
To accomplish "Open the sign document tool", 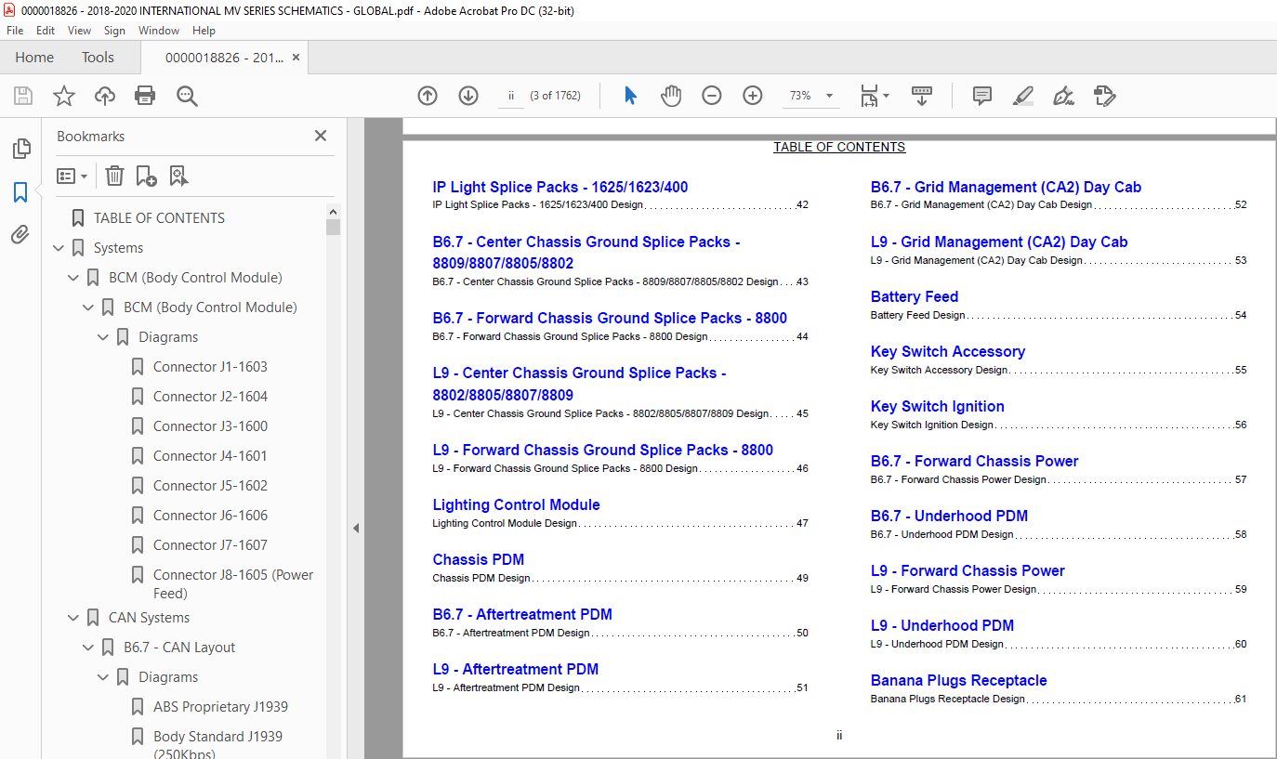I will 1063,96.
